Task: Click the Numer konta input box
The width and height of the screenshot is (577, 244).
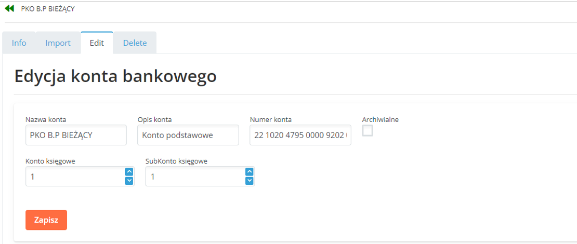Action: pyautogui.click(x=300, y=135)
